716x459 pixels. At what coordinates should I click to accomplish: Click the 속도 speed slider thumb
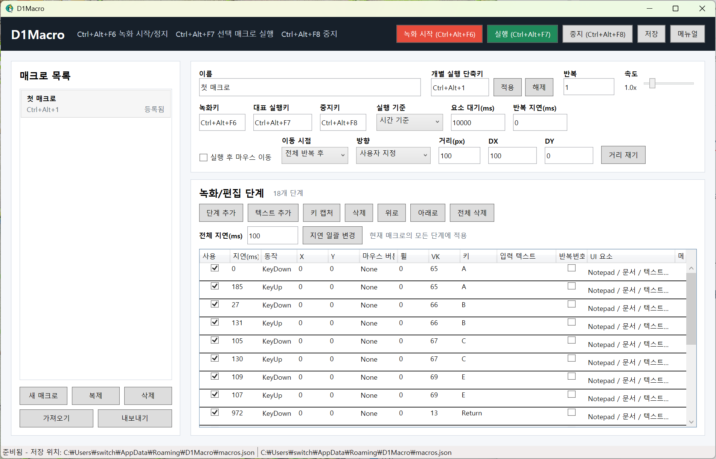652,83
